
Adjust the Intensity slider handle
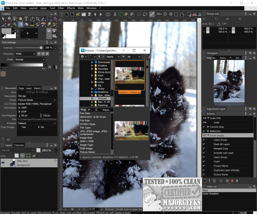coord(41,48)
